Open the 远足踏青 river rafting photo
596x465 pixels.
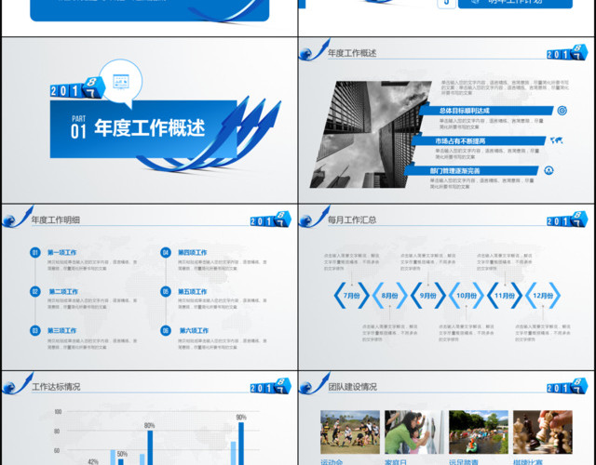479,432
